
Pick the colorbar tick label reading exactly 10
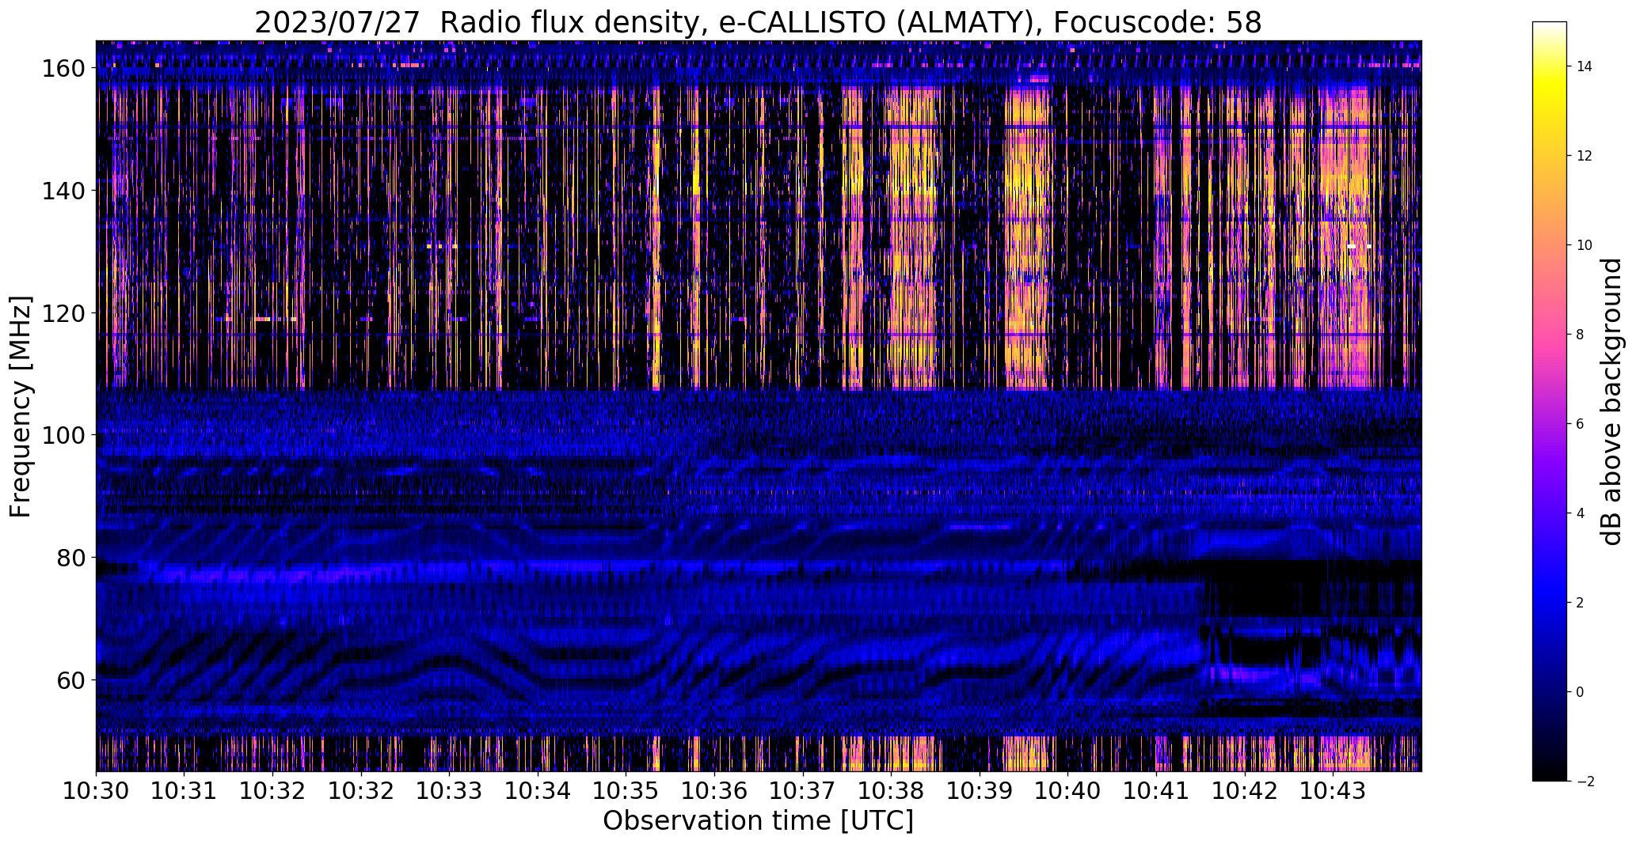(x=1585, y=245)
